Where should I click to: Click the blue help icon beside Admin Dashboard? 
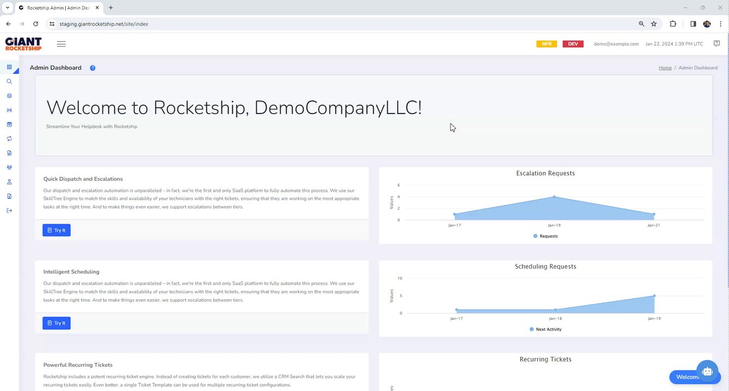click(92, 68)
